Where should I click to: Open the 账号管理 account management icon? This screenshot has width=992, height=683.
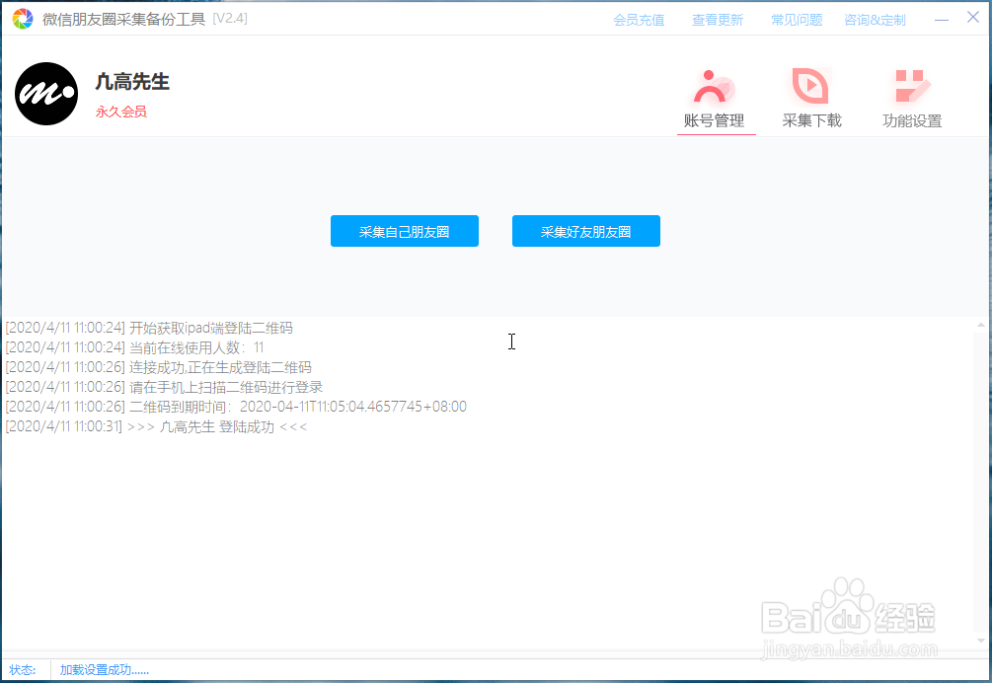tap(715, 86)
